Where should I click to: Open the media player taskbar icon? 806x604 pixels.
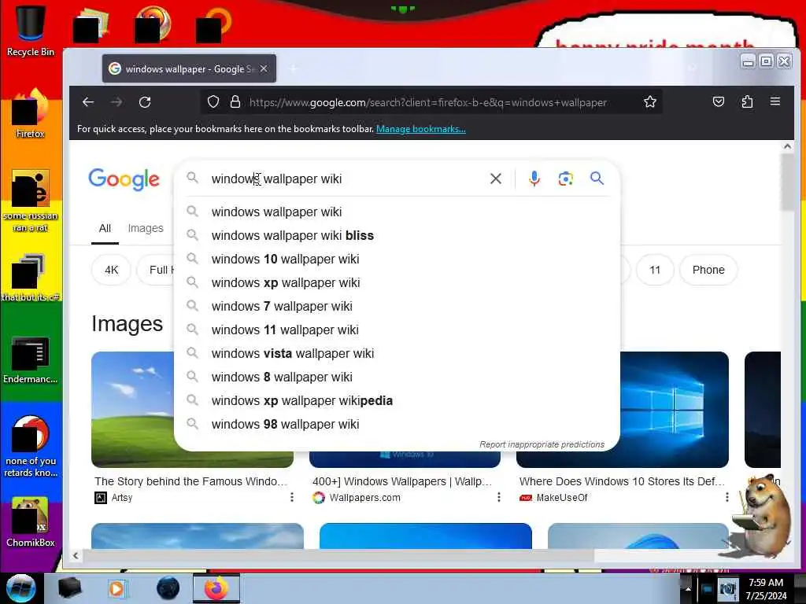point(116,588)
